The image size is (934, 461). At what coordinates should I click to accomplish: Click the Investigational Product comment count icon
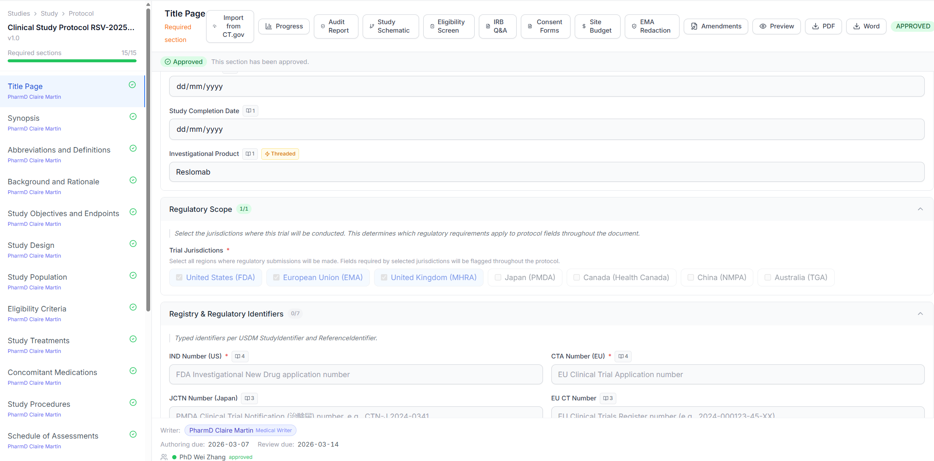click(250, 154)
